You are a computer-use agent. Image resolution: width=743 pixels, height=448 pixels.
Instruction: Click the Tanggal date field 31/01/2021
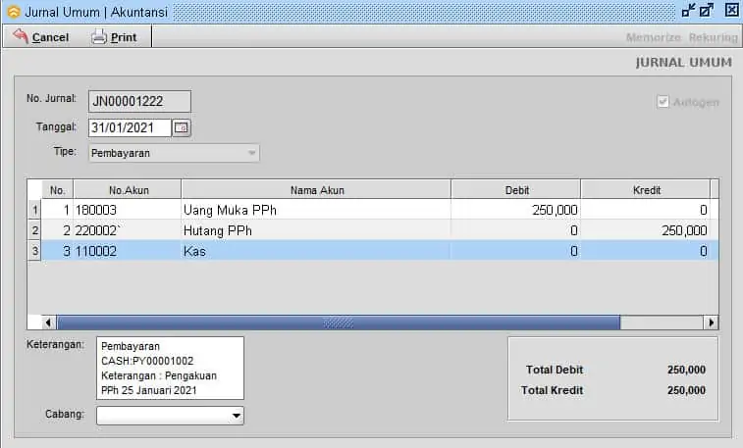tap(130, 127)
